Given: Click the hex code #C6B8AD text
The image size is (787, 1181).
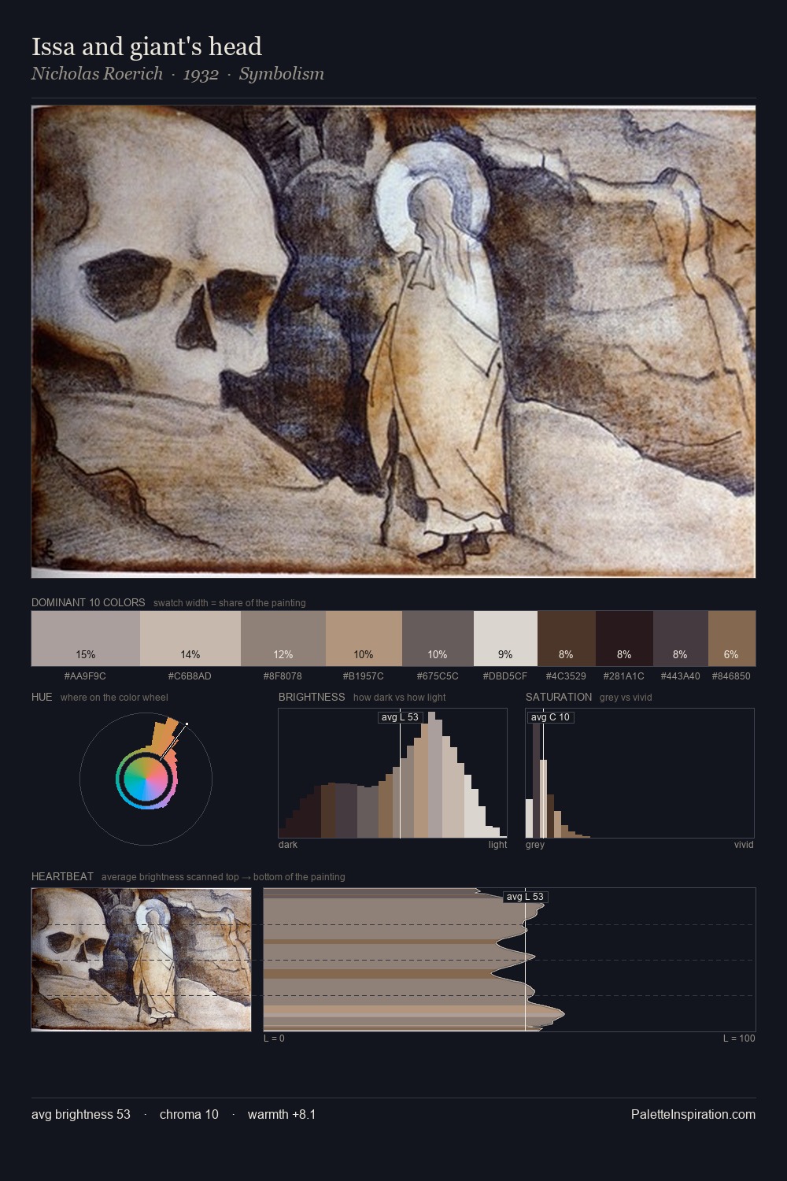Looking at the screenshot, I should (190, 676).
